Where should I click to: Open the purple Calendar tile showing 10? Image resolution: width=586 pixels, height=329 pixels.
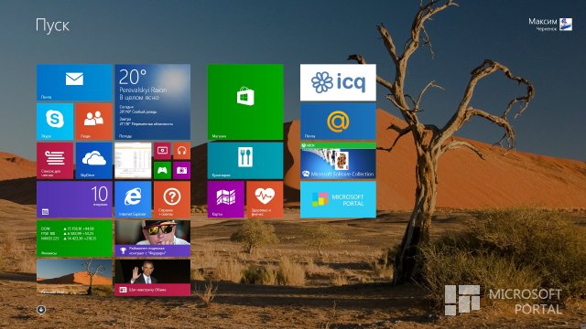click(74, 199)
